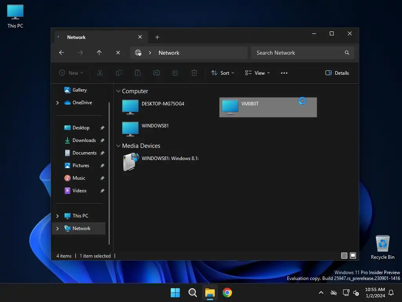The image size is (402, 302).
Task: Select the VM0B0T computer
Action: point(268,107)
